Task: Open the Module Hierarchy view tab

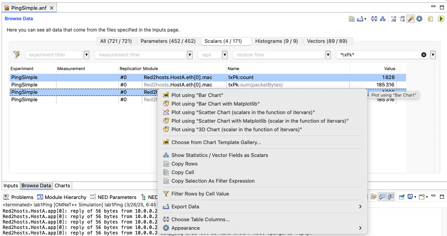Action: click(x=62, y=197)
